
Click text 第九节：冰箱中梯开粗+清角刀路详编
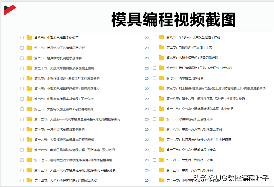192,58
